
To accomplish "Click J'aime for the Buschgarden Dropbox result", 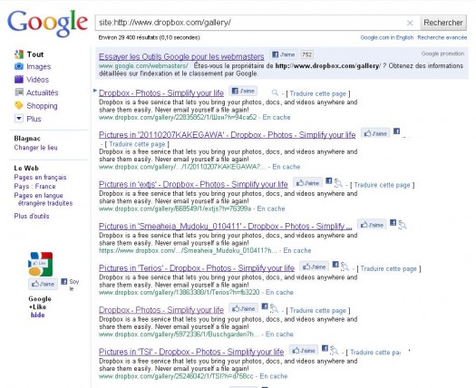I will tap(244, 308).
